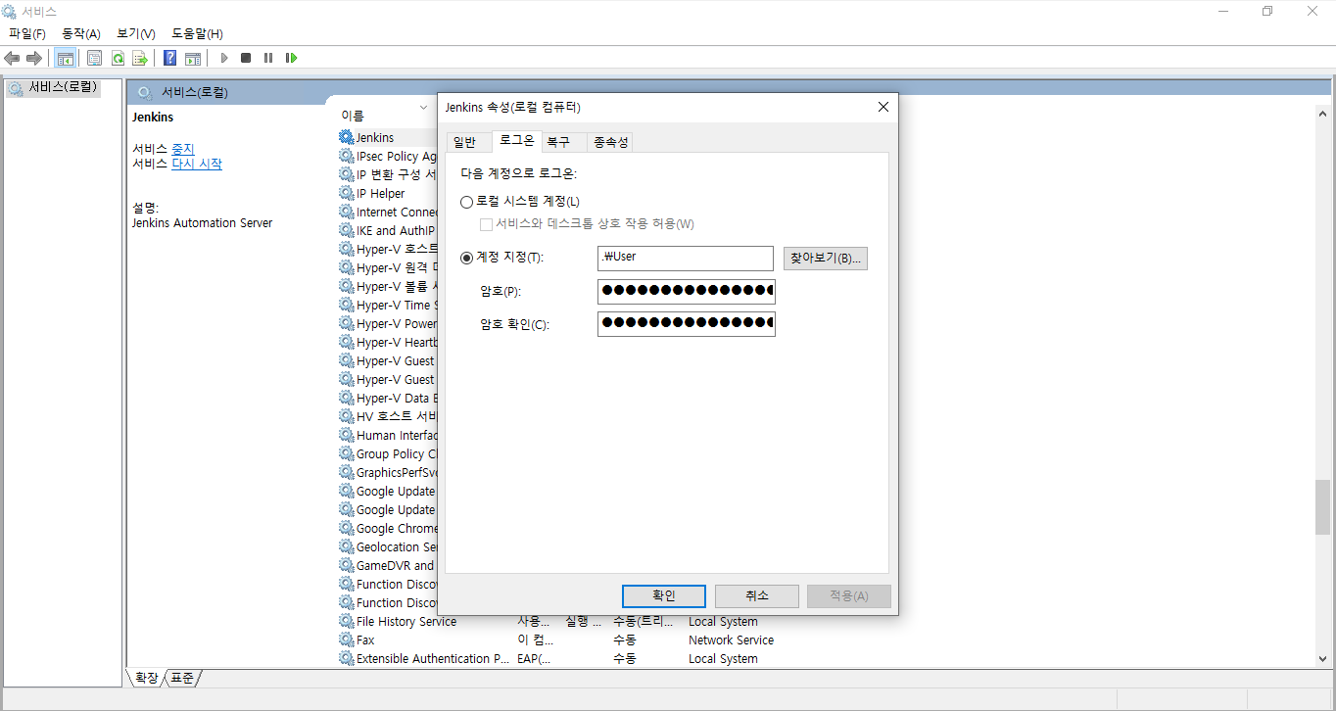Switch to the 종속성 tab

[x=610, y=142]
